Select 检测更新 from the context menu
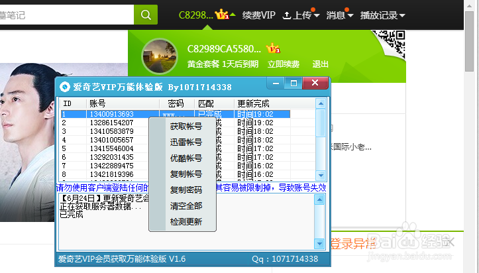Image resolution: width=479 pixels, height=273 pixels. (x=186, y=222)
